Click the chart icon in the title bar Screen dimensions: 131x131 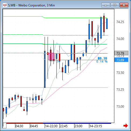(5, 5)
